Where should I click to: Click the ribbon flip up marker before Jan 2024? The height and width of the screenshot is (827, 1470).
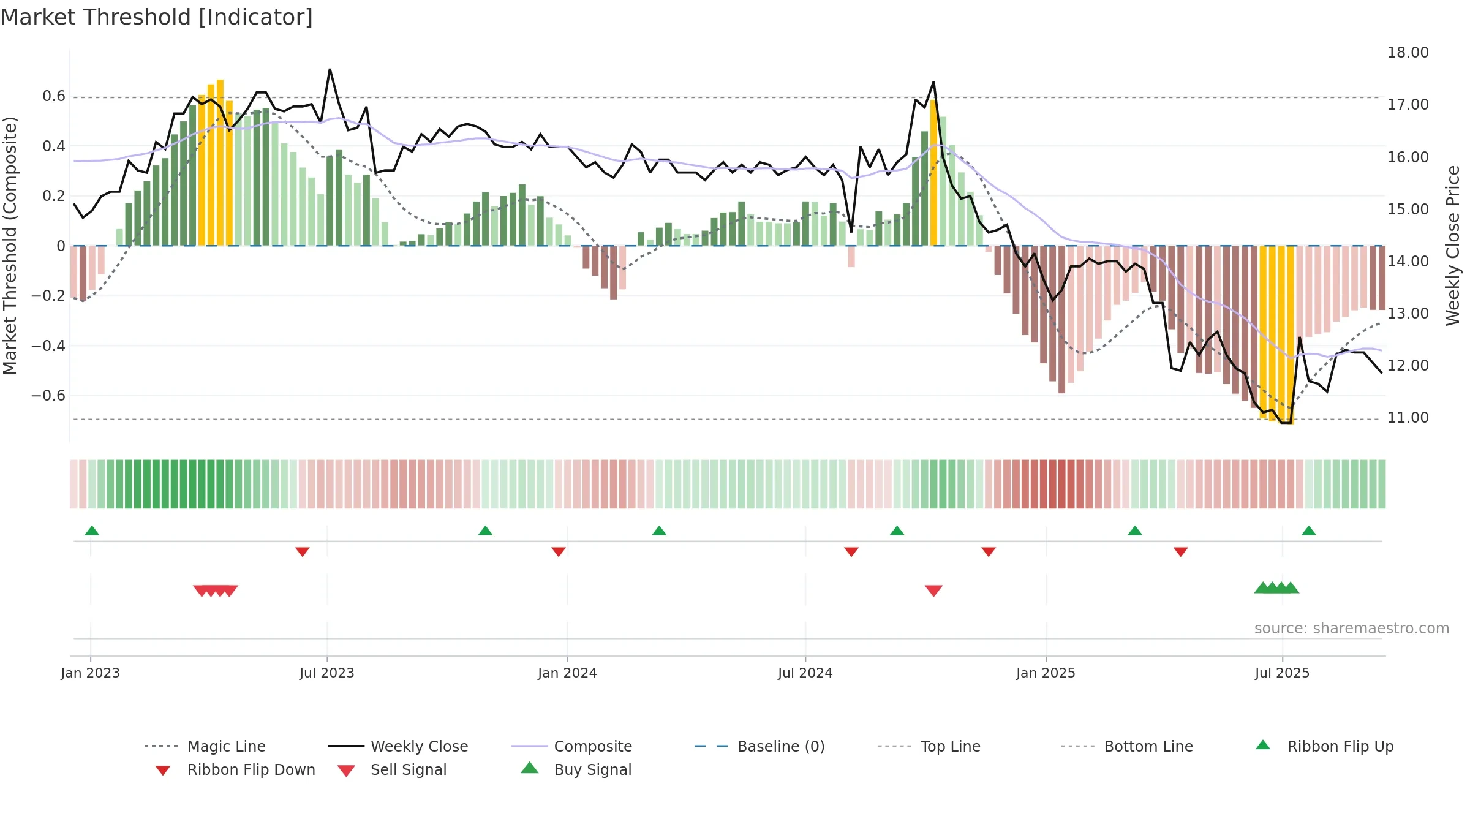click(x=485, y=531)
